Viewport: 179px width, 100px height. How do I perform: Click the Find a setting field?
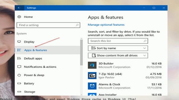[48, 25]
